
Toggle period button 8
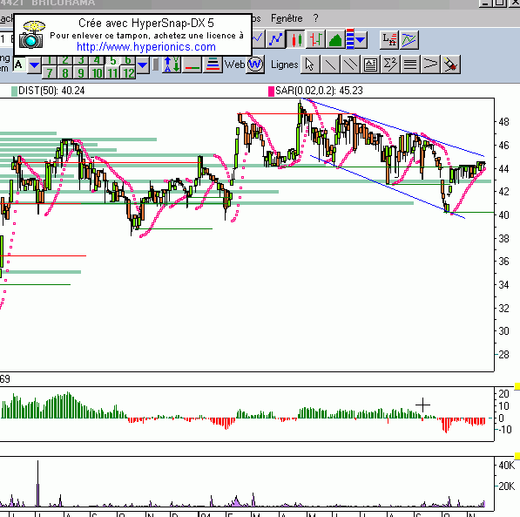(x=65, y=72)
